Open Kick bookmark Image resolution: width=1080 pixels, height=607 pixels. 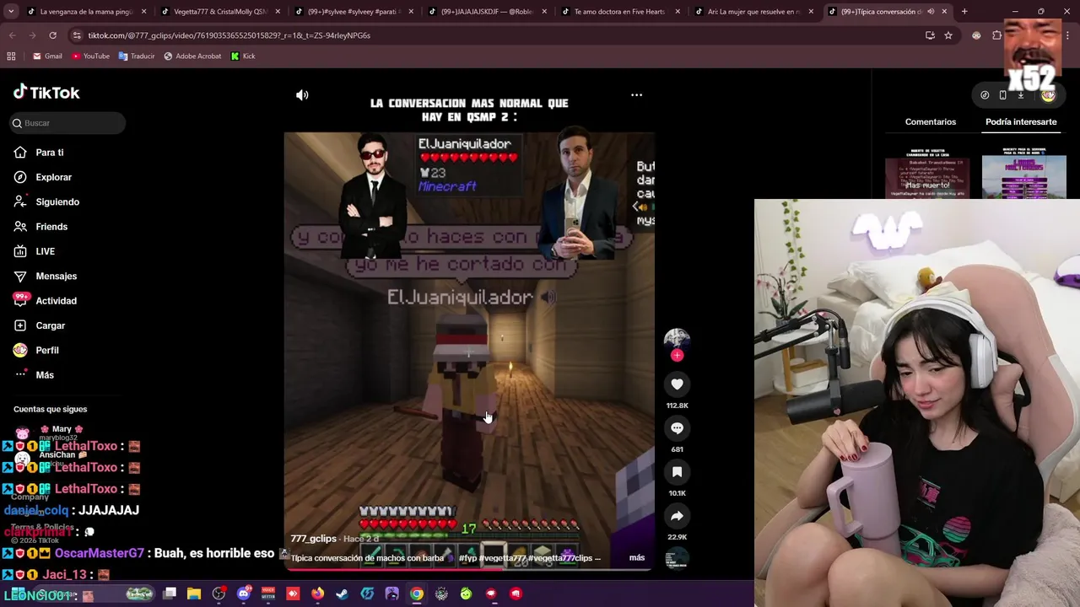point(243,56)
